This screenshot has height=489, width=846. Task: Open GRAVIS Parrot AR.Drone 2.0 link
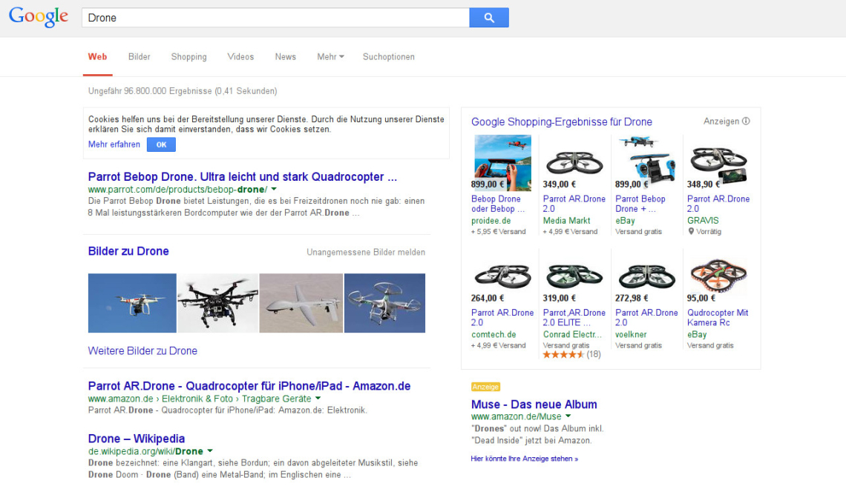click(x=718, y=204)
